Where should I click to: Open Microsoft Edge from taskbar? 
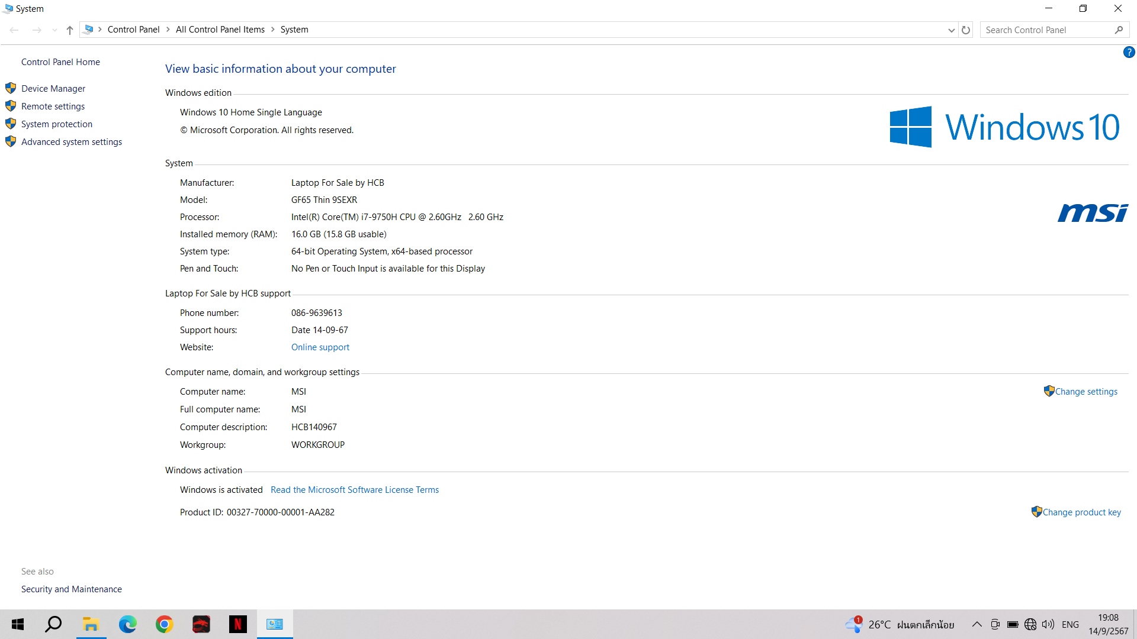pyautogui.click(x=128, y=624)
